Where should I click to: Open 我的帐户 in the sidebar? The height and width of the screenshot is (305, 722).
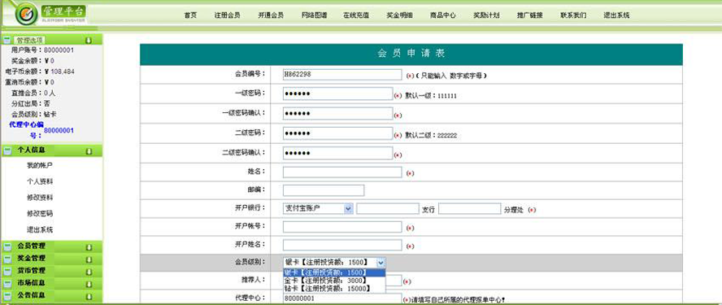(40, 165)
